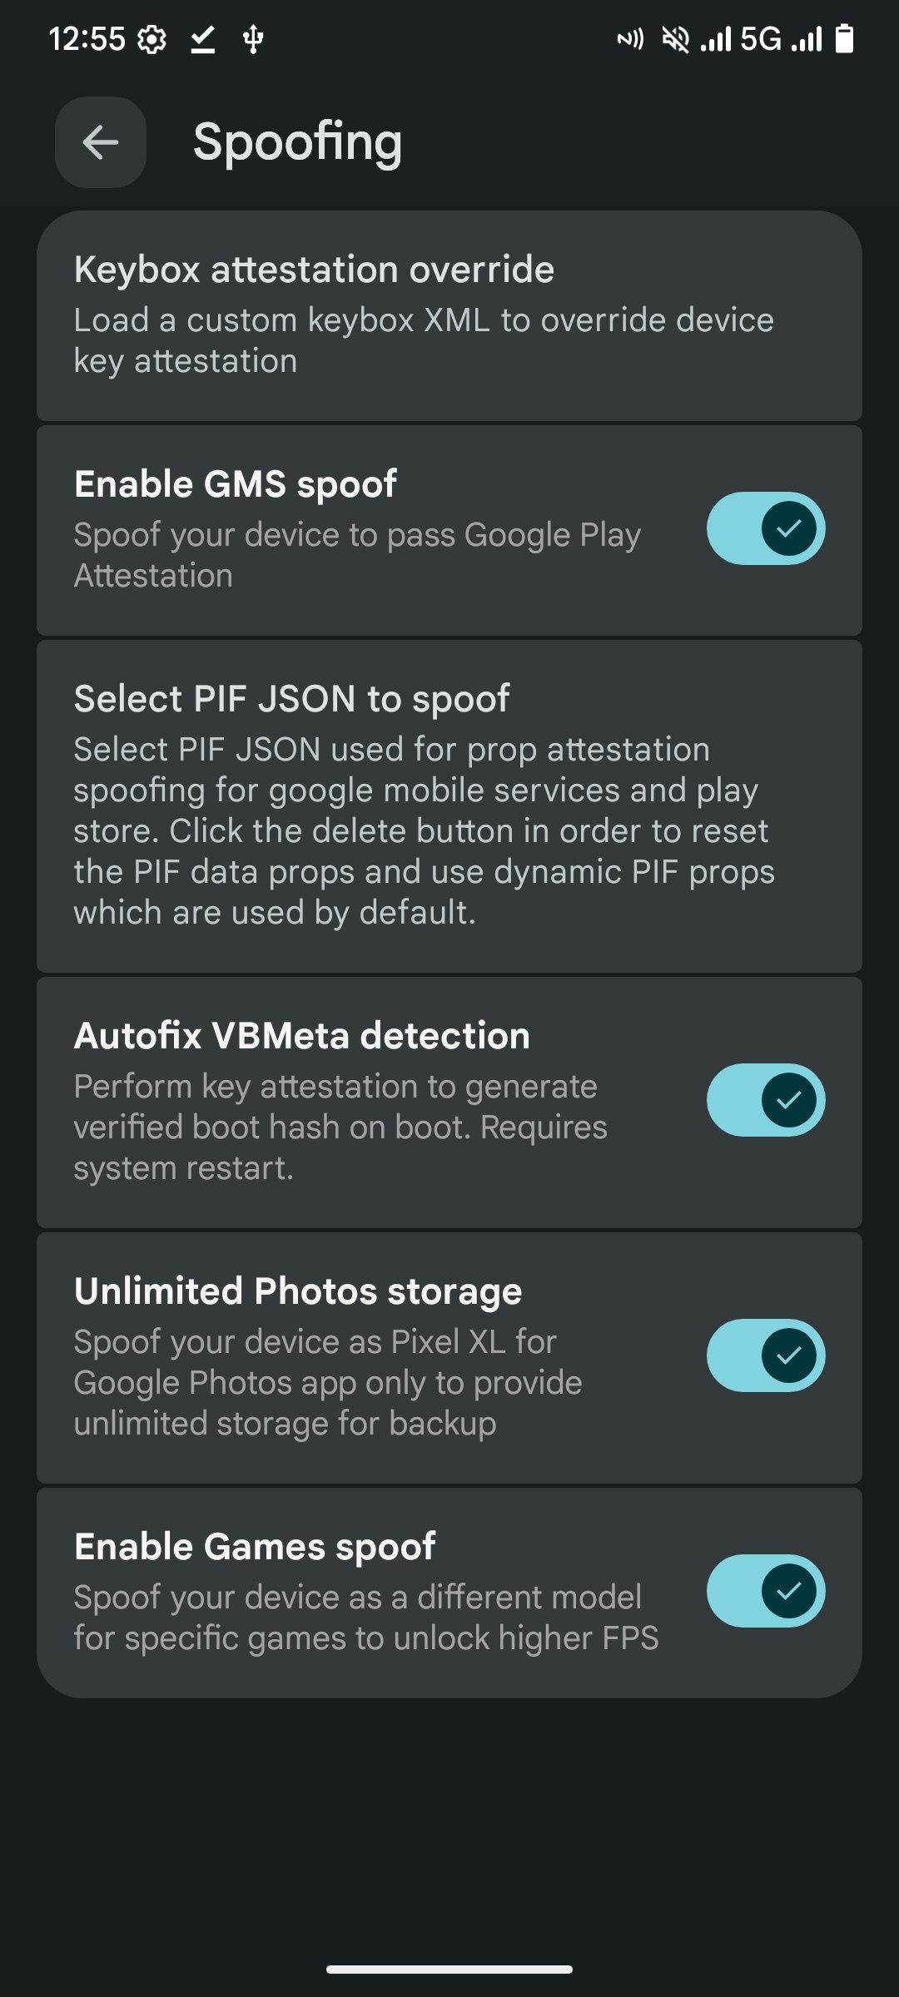Tap Autofix VBMeta detection title text
This screenshot has width=899, height=1997.
[301, 1036]
